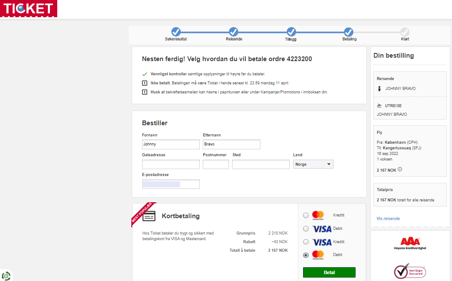This screenshot has height=281, width=452.
Task: Click the Debit label beside VISA
Action: coord(337,228)
